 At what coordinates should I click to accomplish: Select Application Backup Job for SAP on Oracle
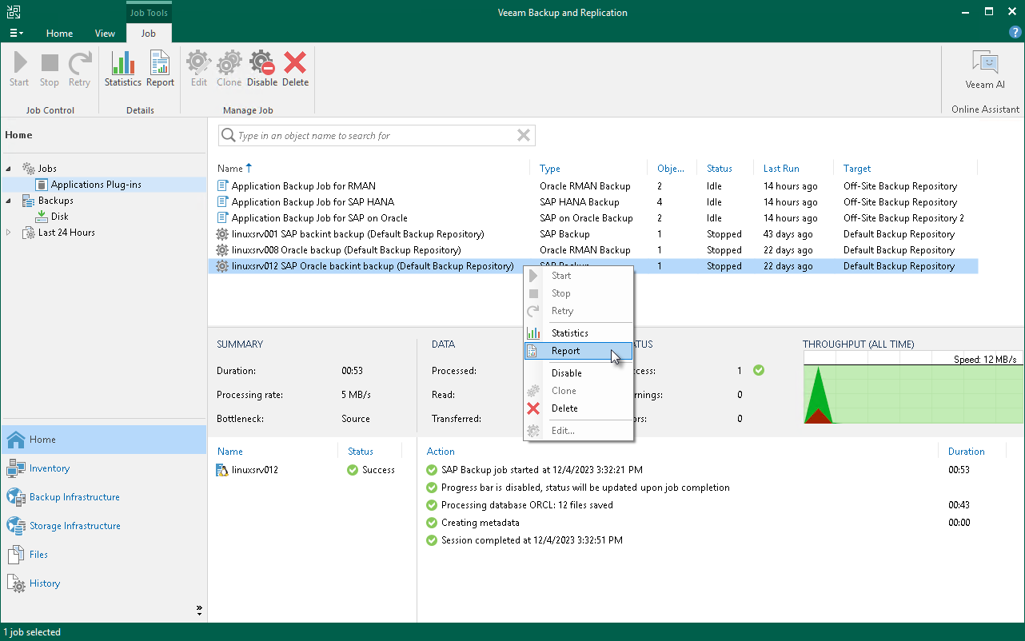pos(592,218)
